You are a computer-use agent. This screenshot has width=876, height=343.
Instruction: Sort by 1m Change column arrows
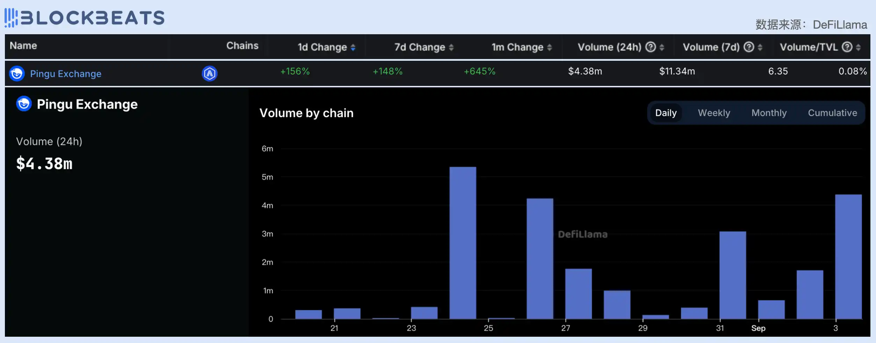point(549,48)
